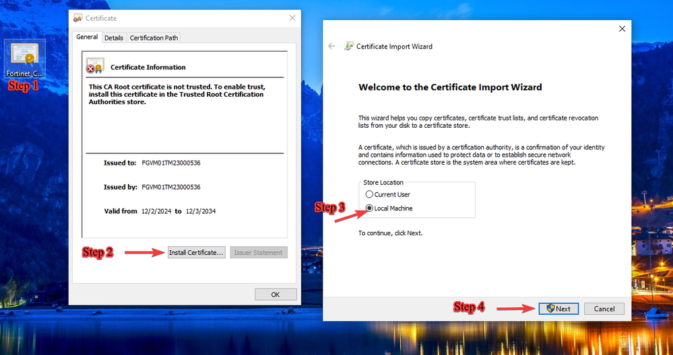Click the Welcome to the Certificate Import Wizard heading

(x=450, y=87)
